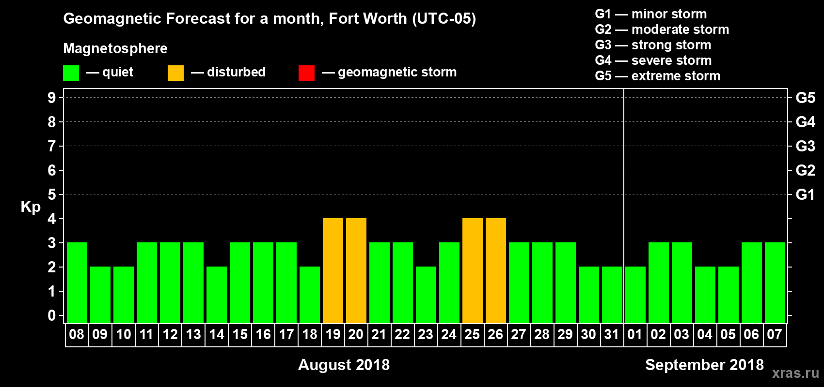
Task: Click the Kp axis value '9'
Action: pos(52,98)
